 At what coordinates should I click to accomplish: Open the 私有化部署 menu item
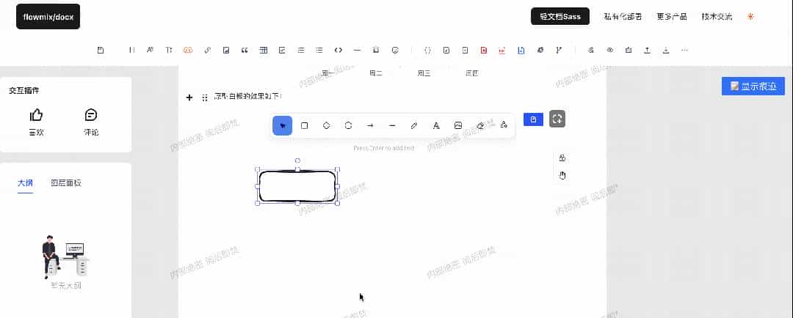click(623, 17)
